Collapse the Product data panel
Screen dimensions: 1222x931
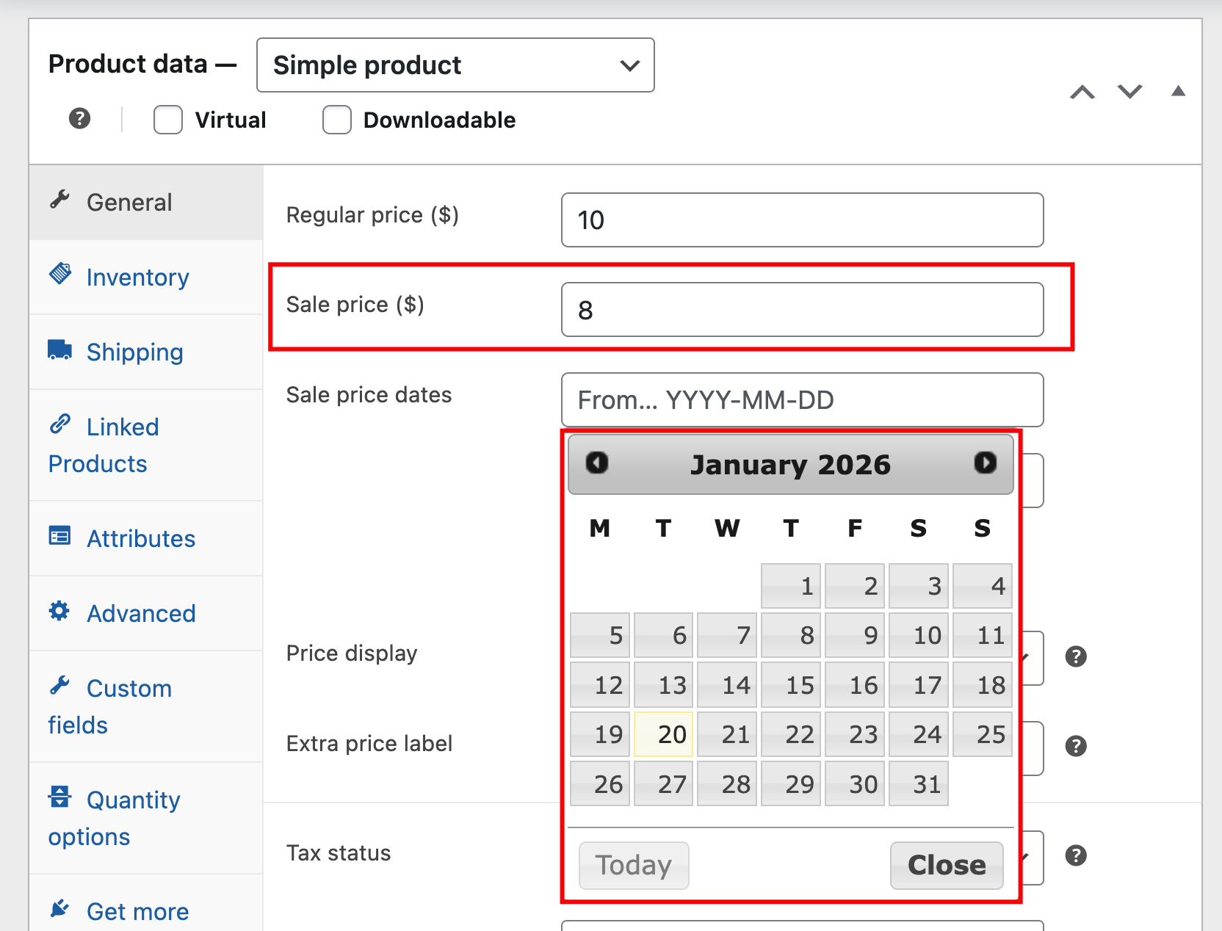click(1178, 91)
